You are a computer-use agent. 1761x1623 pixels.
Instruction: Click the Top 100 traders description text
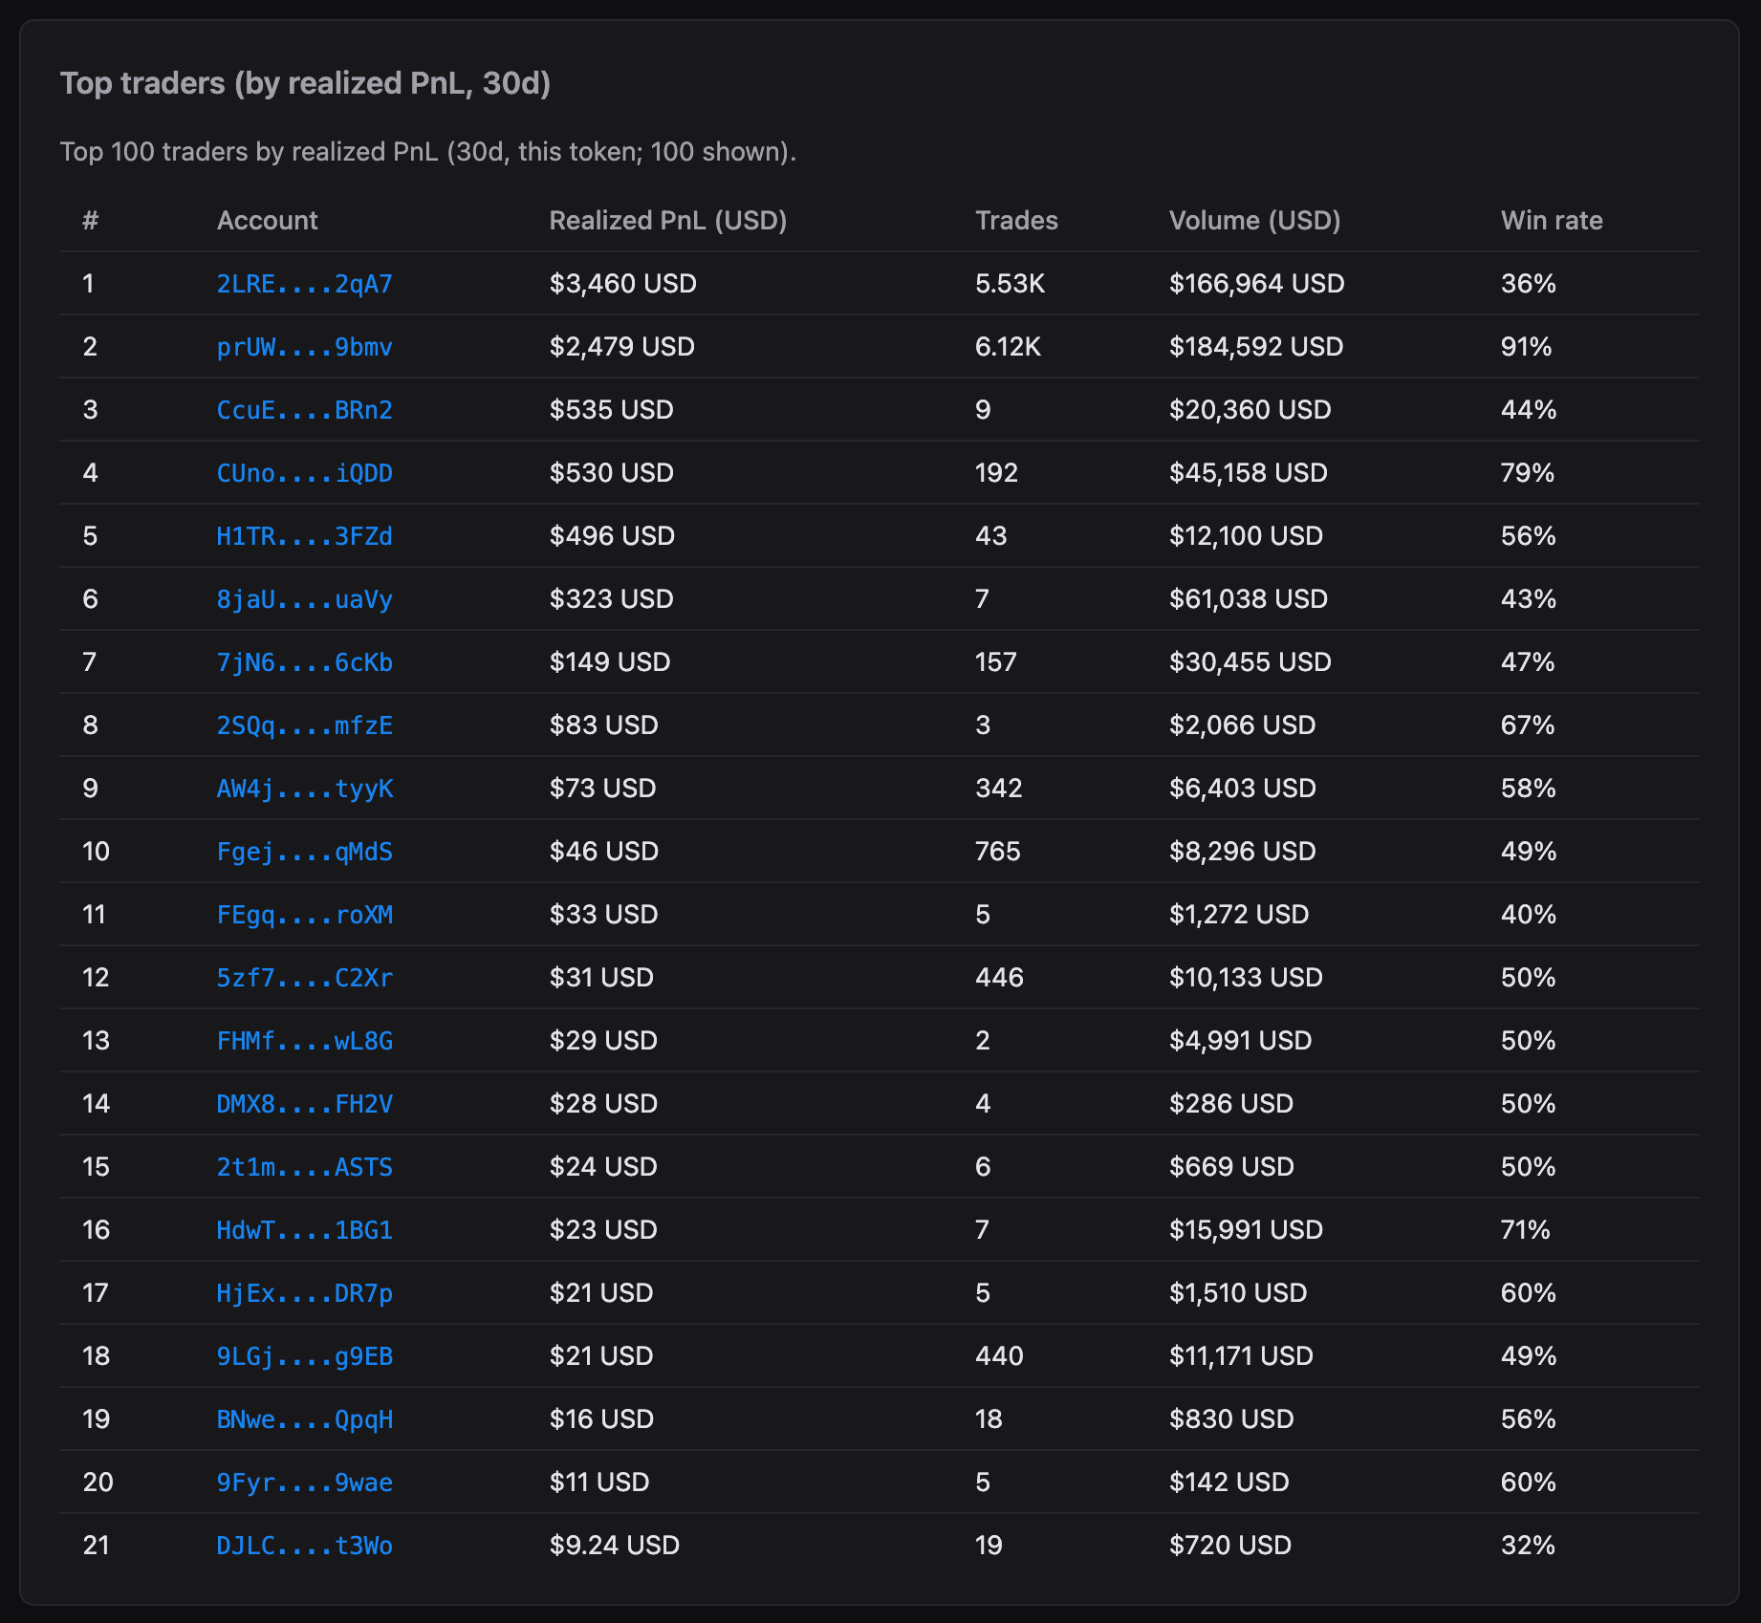[427, 152]
